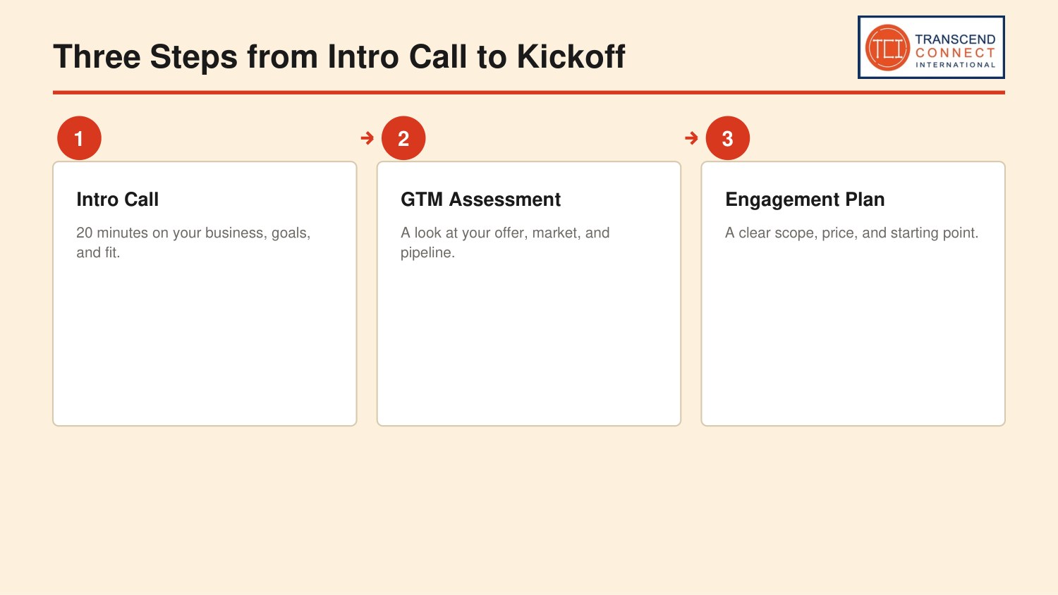
Task: Click the arrow before step 2
Action: pyautogui.click(x=367, y=138)
